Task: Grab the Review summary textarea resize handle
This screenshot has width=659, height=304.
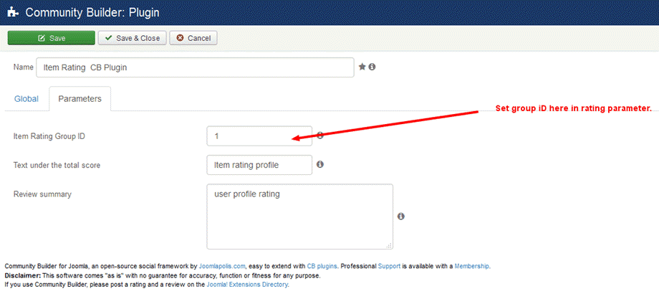Action: 389,245
